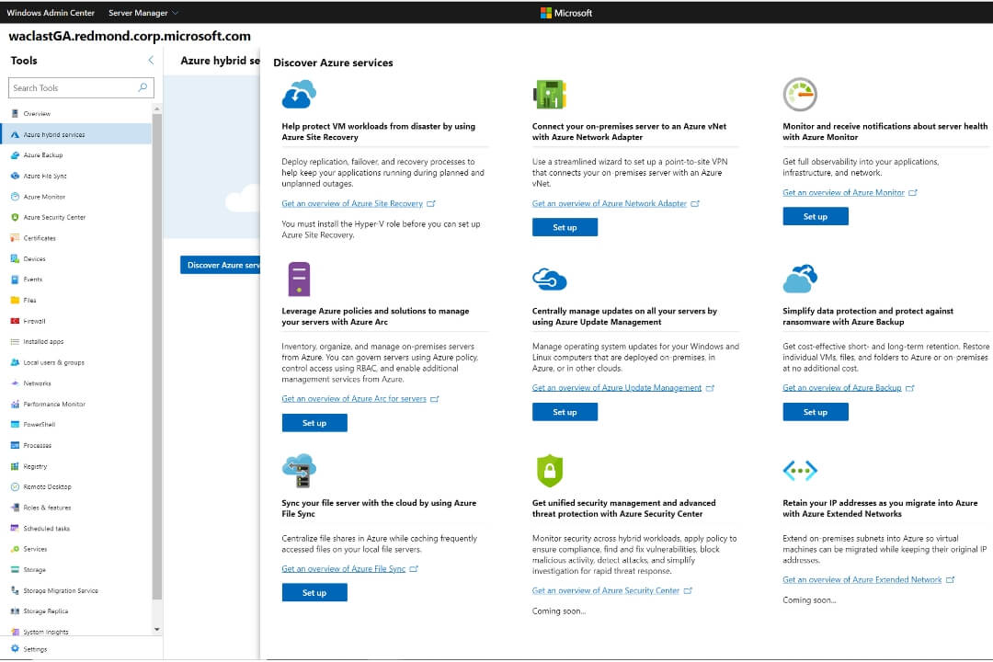Click the Azure Extended Networks icon

point(800,471)
